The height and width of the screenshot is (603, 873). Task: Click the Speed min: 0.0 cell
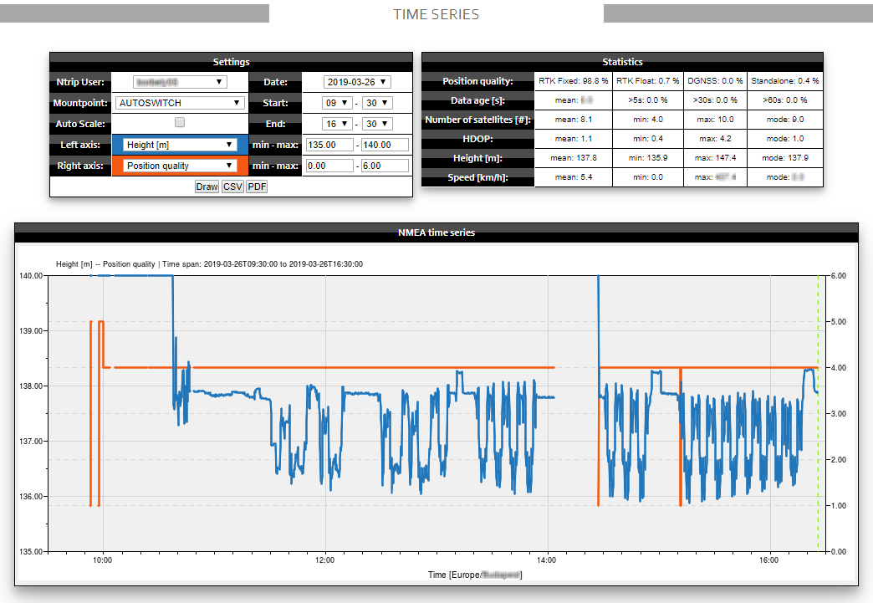[x=648, y=177]
